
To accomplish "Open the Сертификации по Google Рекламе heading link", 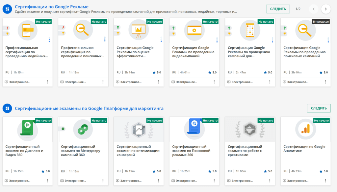I will pos(52,7).
